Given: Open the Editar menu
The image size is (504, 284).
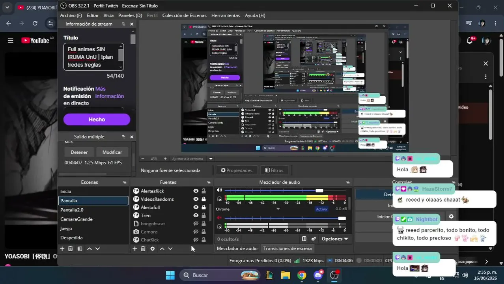Looking at the screenshot, I should (x=93, y=15).
